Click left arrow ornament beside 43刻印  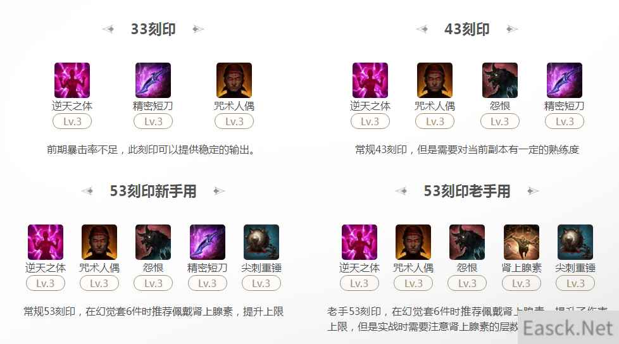tap(422, 29)
